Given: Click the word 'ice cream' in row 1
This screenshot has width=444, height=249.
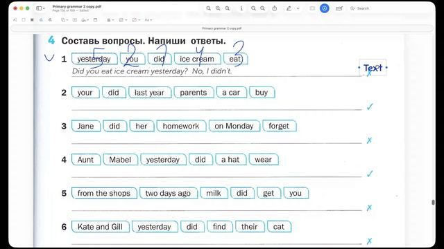Looking at the screenshot, I should [197, 59].
